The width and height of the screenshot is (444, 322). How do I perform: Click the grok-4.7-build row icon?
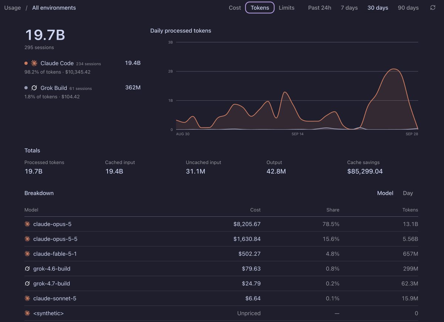click(27, 284)
